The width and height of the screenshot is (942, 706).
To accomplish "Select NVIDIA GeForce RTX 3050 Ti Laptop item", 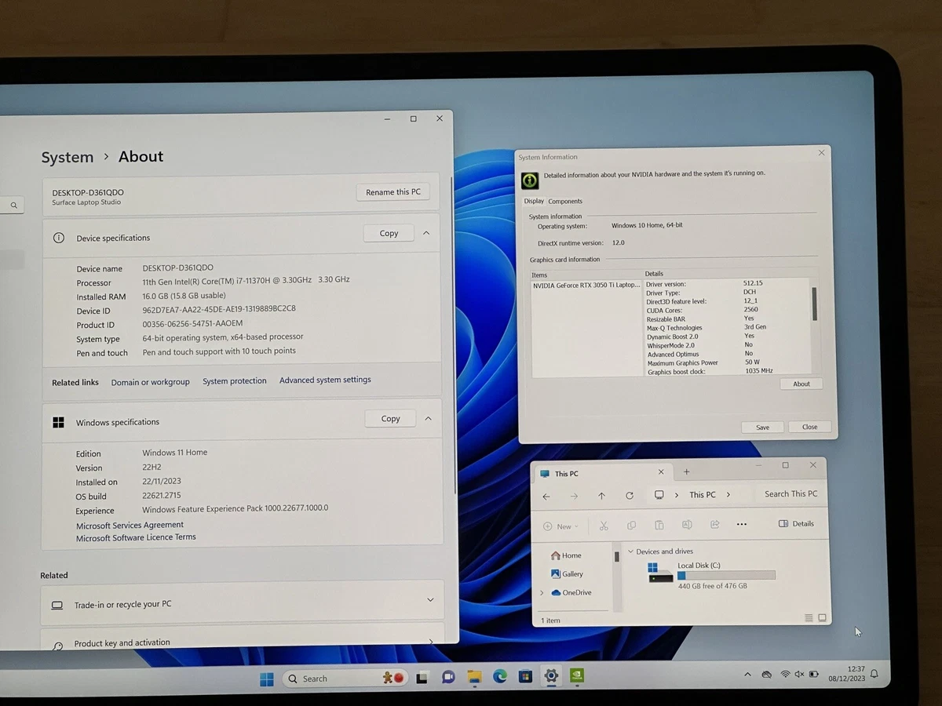I will tap(586, 286).
